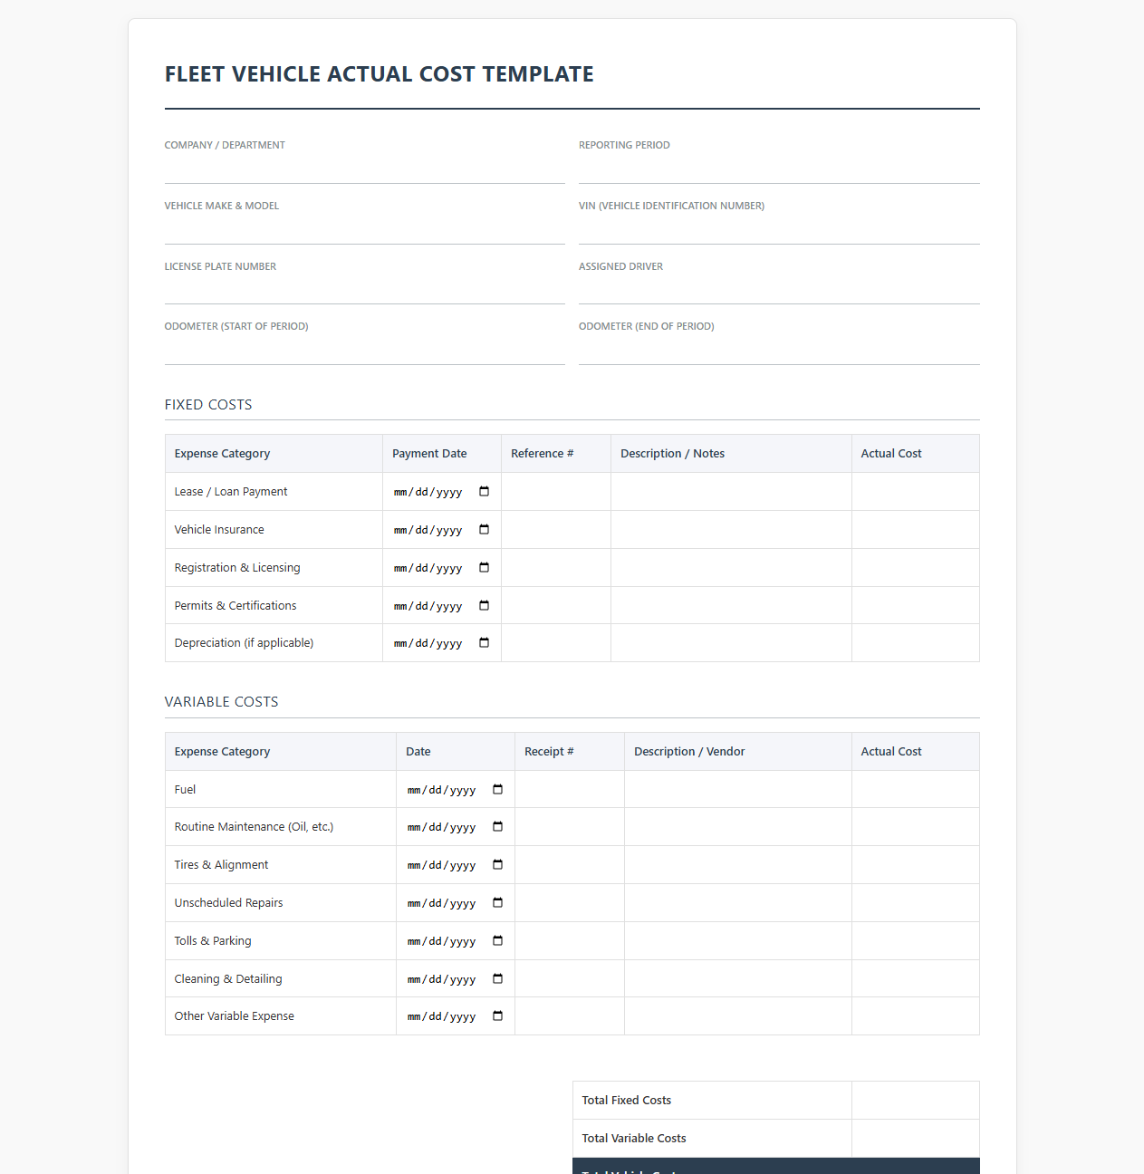Open calendar picker in Vehicle Insurance row
The image size is (1144, 1174).
tap(484, 530)
